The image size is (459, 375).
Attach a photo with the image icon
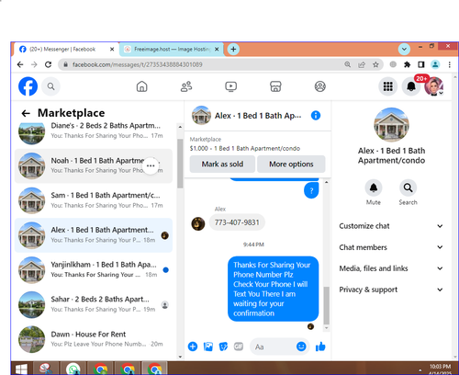[208, 347]
